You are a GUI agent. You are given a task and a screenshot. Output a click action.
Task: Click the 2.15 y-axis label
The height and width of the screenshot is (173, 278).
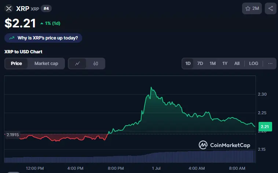coord(262,149)
